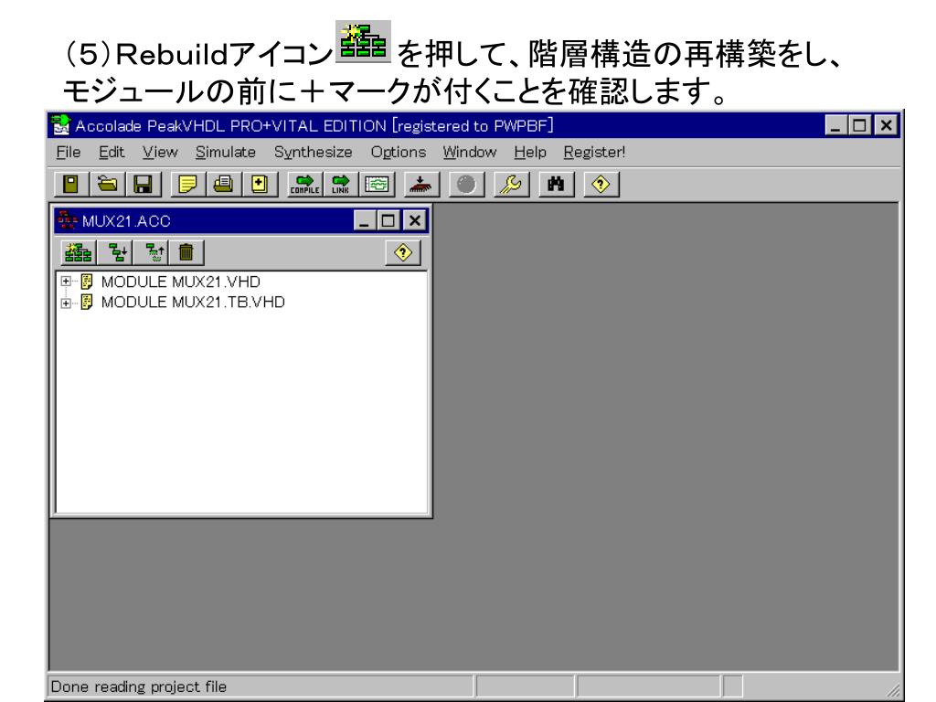Click the MUX21.TB.VHD module file icon
This screenshot has height=702, width=936.
pyautogui.click(x=87, y=302)
